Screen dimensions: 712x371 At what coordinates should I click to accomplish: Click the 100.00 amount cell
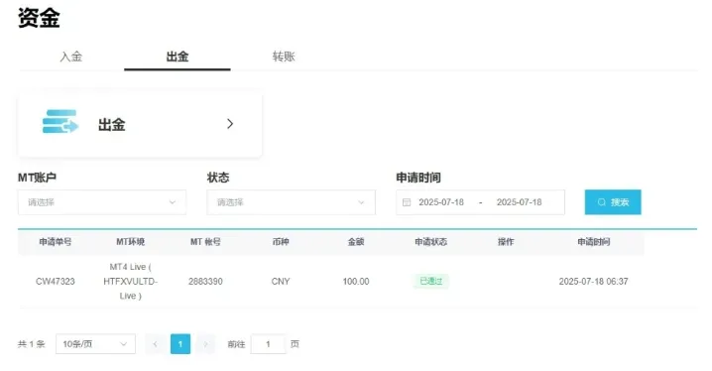356,281
